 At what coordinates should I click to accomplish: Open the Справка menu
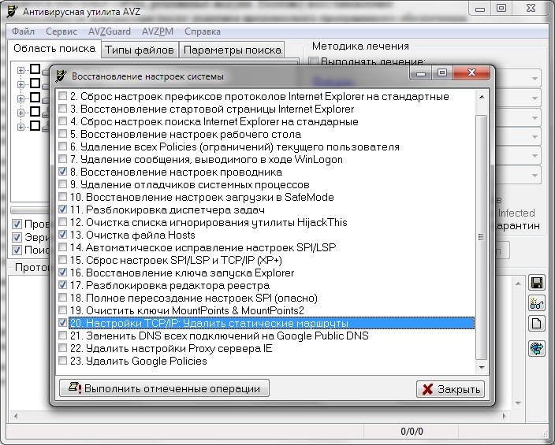[203, 32]
